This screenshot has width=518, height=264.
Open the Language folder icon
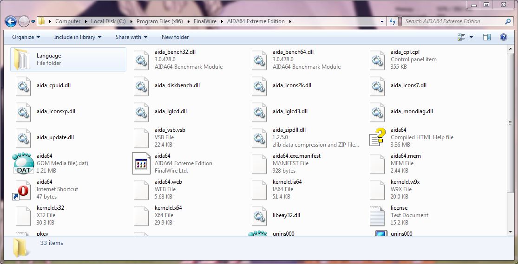[x=21, y=59]
